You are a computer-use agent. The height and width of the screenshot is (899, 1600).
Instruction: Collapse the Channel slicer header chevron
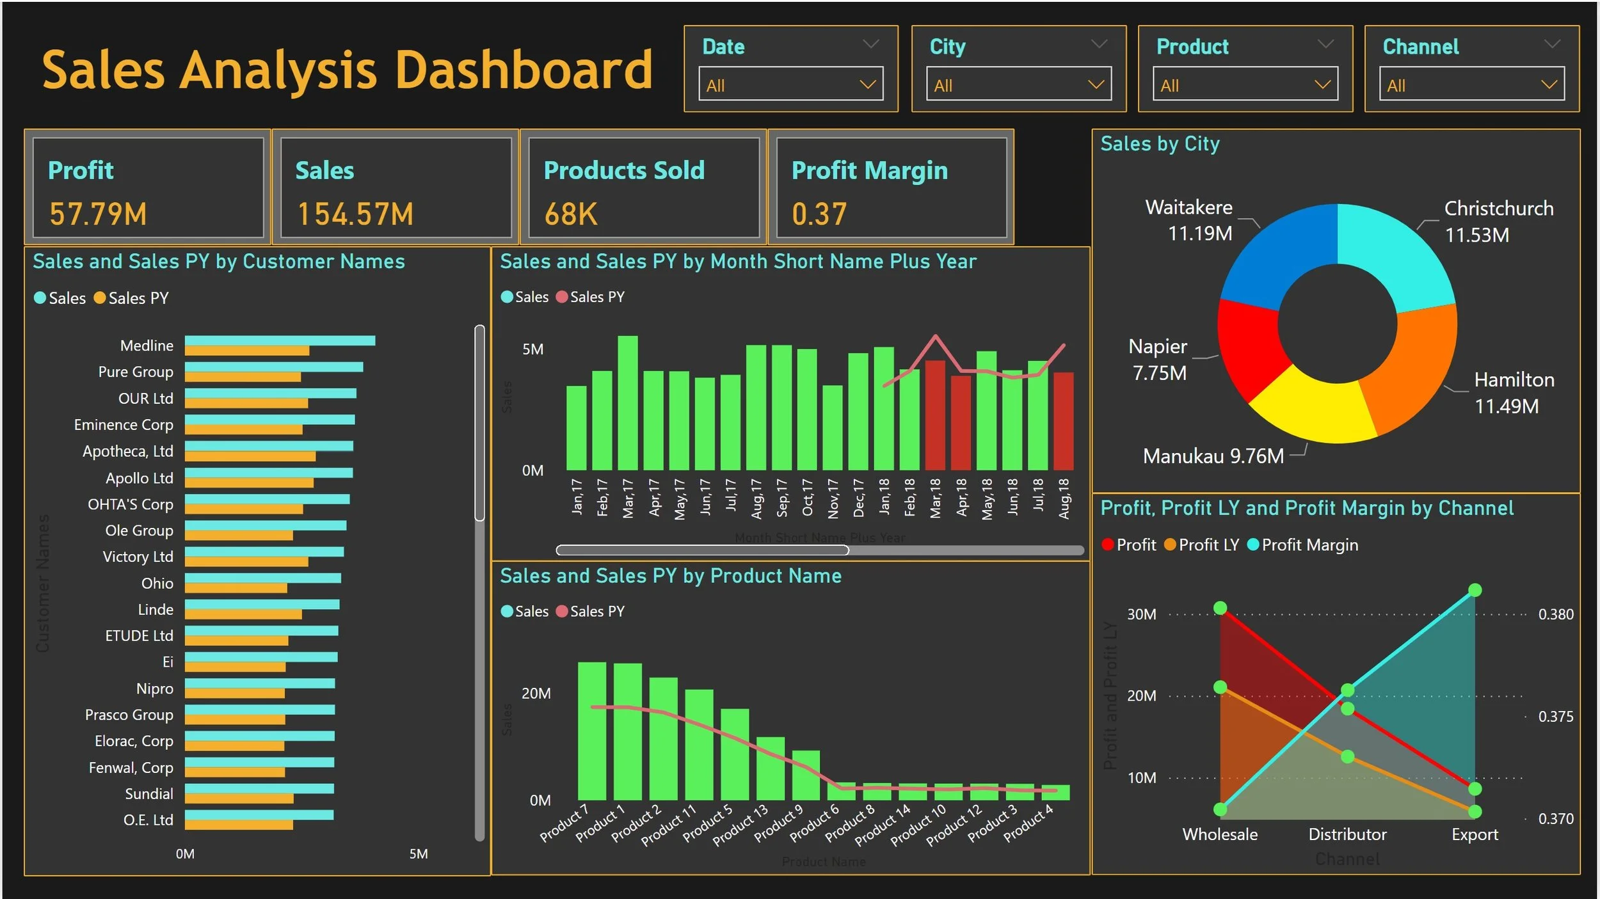pyautogui.click(x=1551, y=44)
